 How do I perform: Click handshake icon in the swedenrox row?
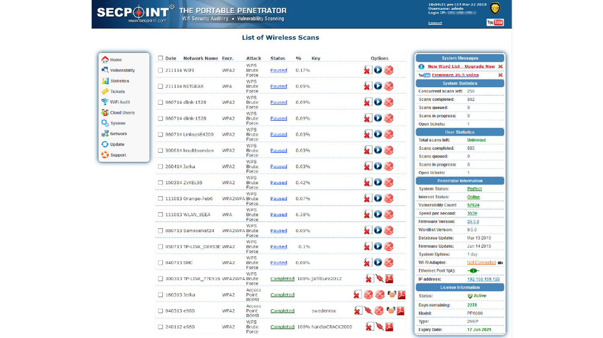[x=390, y=311]
